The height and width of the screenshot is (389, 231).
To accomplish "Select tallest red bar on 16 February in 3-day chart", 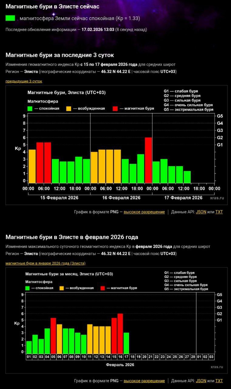I will 148,160.
